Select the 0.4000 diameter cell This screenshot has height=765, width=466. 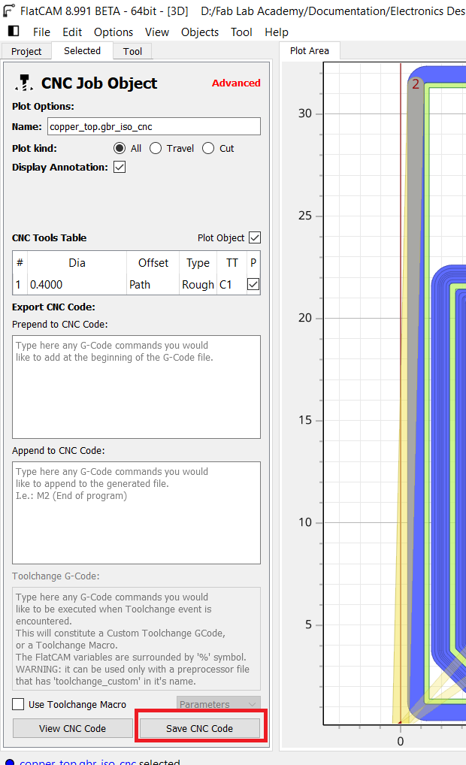(x=77, y=285)
